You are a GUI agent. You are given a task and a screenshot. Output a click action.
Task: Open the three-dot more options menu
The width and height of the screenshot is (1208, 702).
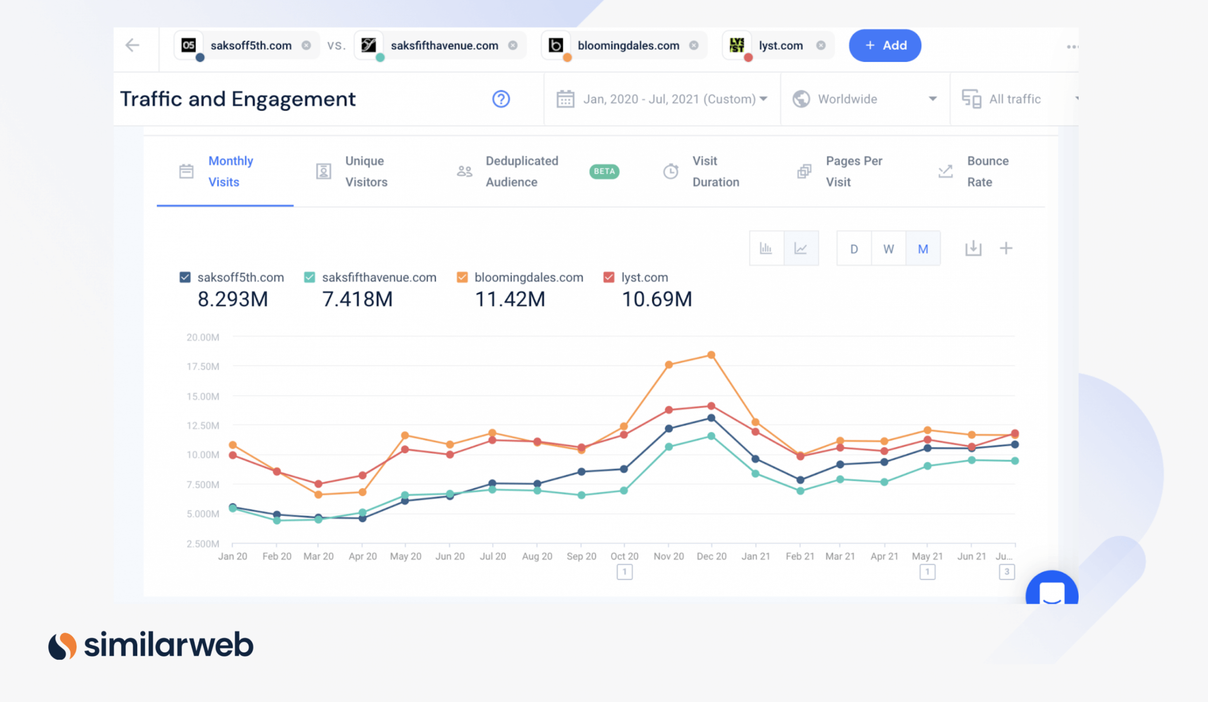coord(1073,47)
